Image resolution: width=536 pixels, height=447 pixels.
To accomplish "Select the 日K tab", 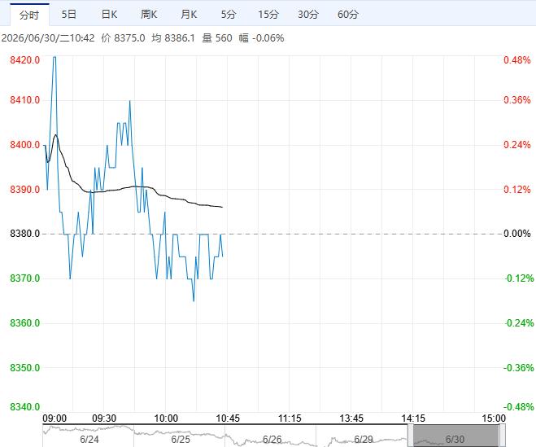I will pos(109,15).
